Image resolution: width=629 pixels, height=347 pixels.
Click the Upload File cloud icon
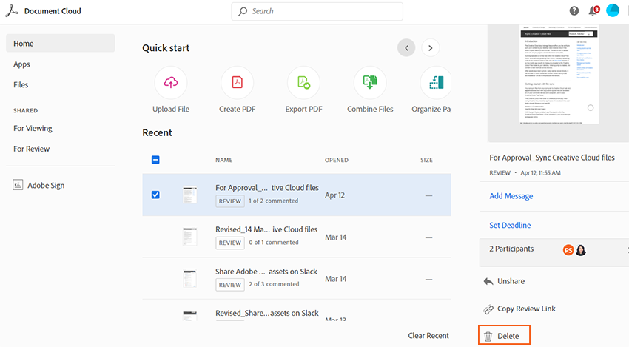pos(171,82)
